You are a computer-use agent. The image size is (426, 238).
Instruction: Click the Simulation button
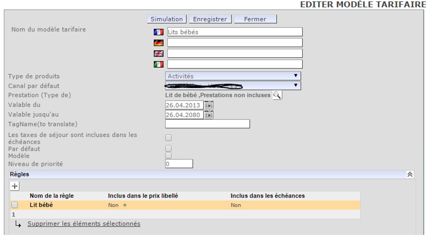[x=167, y=19]
